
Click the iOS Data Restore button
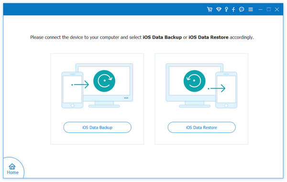201,127
